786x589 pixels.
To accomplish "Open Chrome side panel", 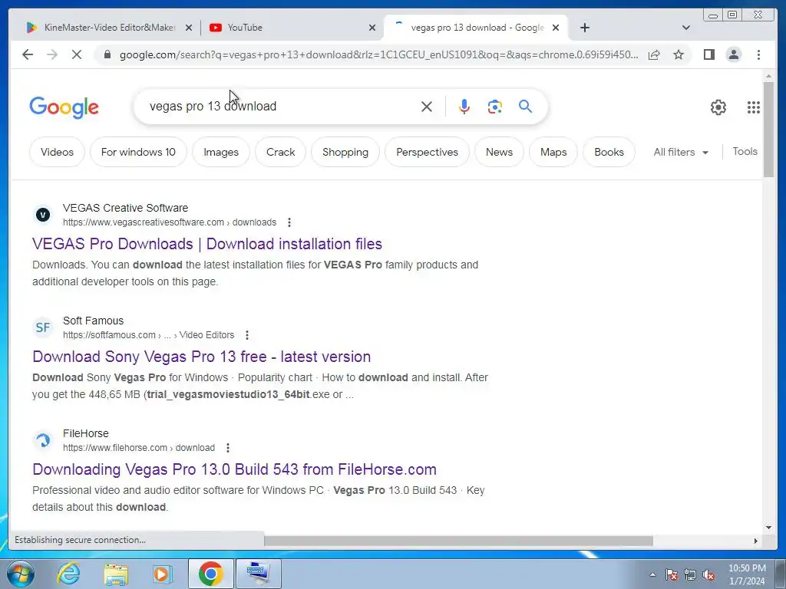I will 708,54.
